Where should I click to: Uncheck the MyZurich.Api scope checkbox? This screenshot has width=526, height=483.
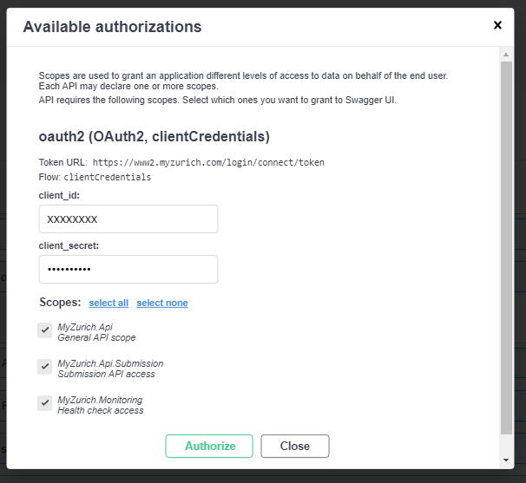click(x=45, y=330)
